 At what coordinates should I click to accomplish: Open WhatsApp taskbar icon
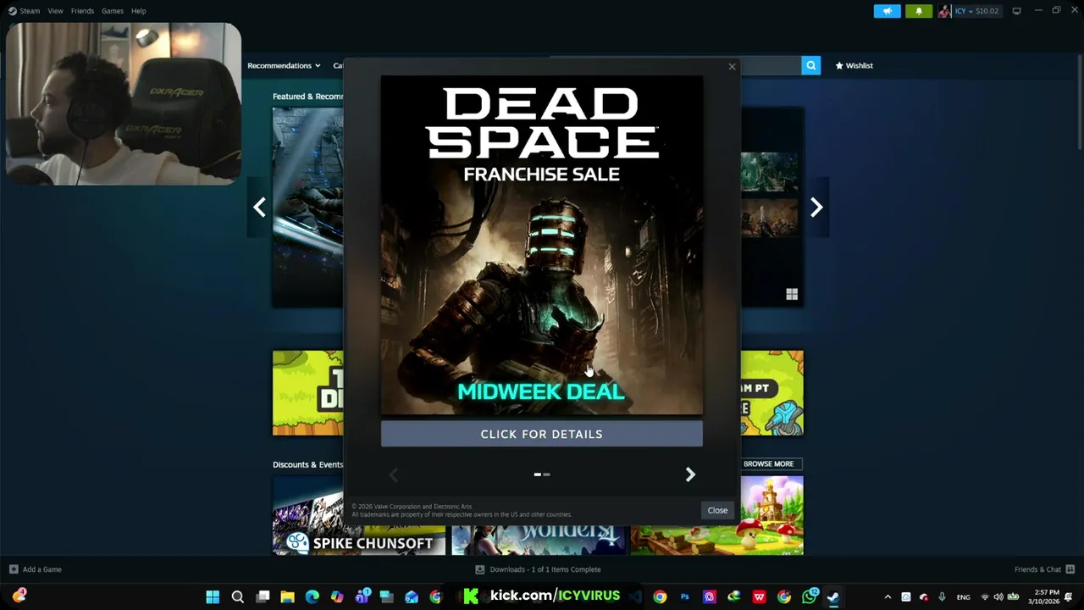point(810,596)
